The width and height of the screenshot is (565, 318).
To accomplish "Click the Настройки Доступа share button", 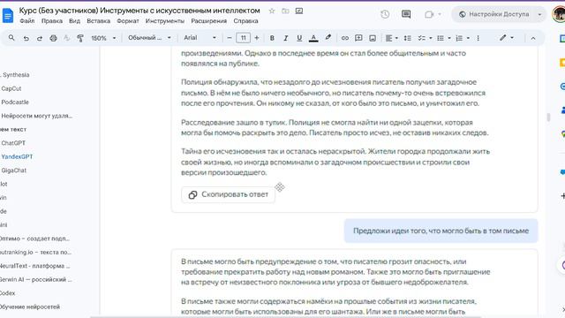I will point(493,14).
